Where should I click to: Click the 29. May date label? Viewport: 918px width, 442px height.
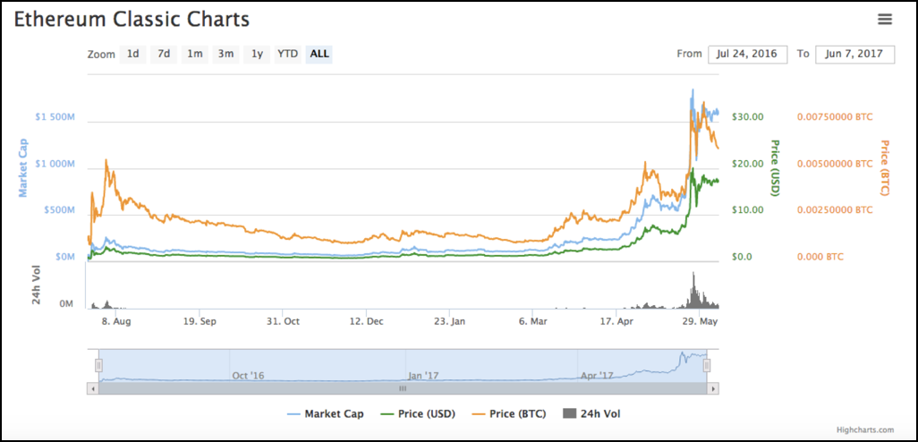[701, 321]
